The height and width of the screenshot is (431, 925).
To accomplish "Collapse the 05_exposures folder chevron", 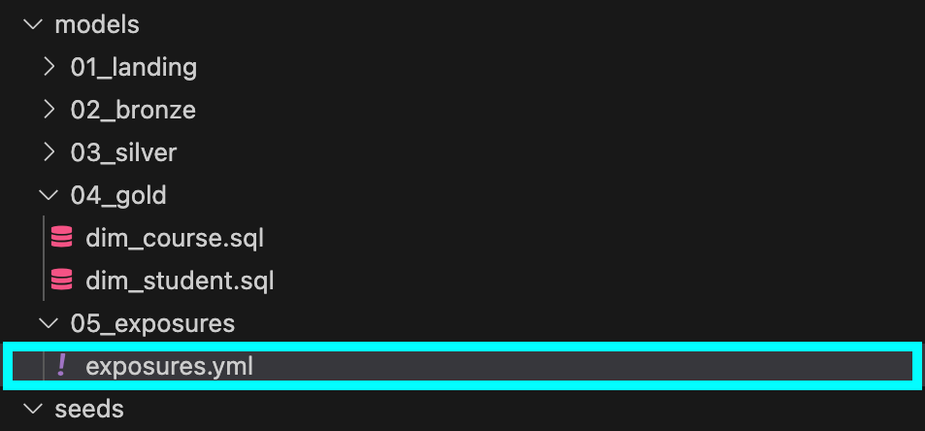I will [x=49, y=323].
